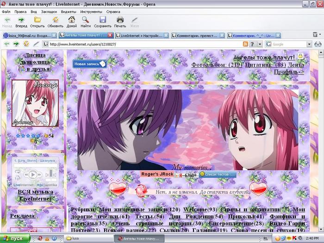Click the Google search field
This screenshot has width=324, height=243.
tap(289, 44)
